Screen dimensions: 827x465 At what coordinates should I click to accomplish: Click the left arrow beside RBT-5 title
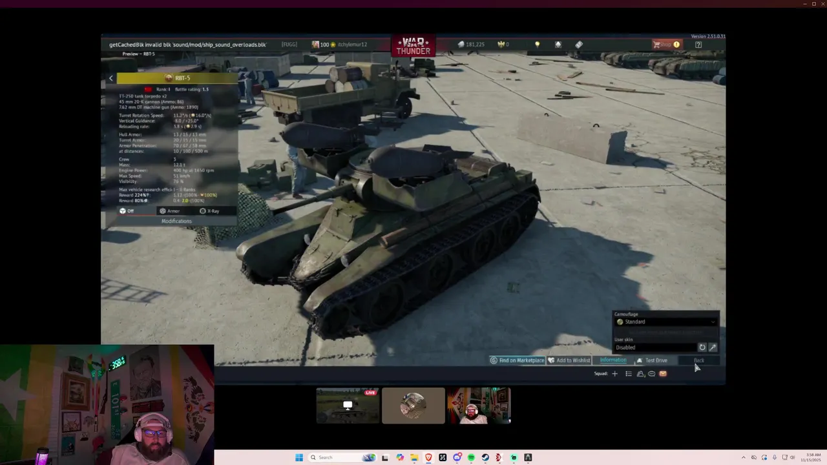(110, 78)
